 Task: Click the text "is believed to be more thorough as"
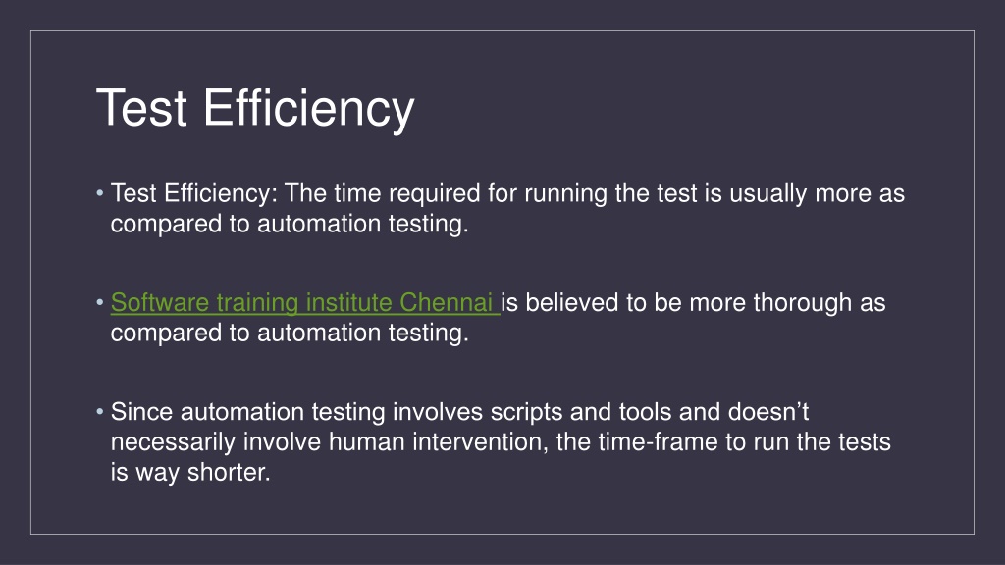click(693, 302)
